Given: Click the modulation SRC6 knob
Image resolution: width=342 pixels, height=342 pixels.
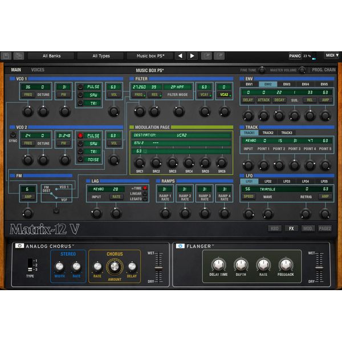Looking at the screenshot, I should (x=221, y=162).
